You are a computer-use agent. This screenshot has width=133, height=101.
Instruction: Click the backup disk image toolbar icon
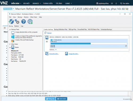pos(11,22)
